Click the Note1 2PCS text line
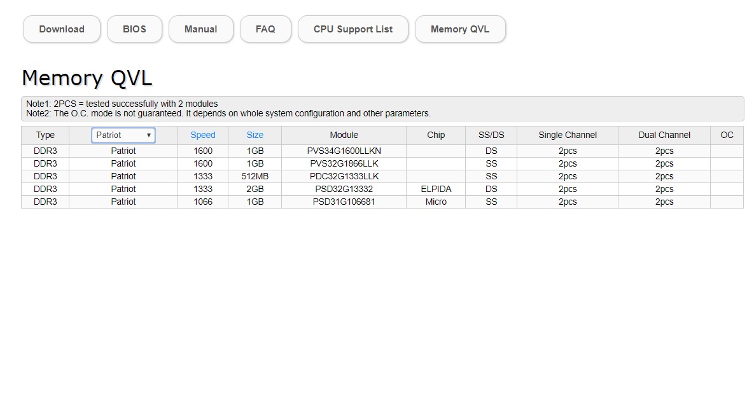Viewport: 754px width, 412px height. pyautogui.click(x=122, y=104)
